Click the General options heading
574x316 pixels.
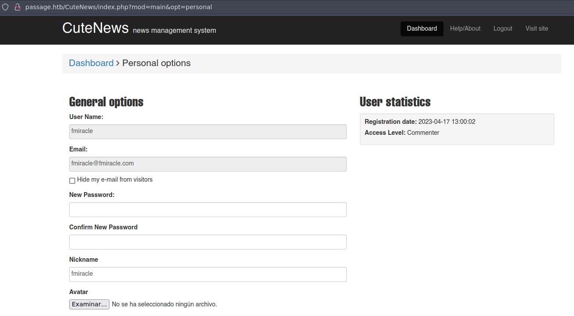point(106,102)
